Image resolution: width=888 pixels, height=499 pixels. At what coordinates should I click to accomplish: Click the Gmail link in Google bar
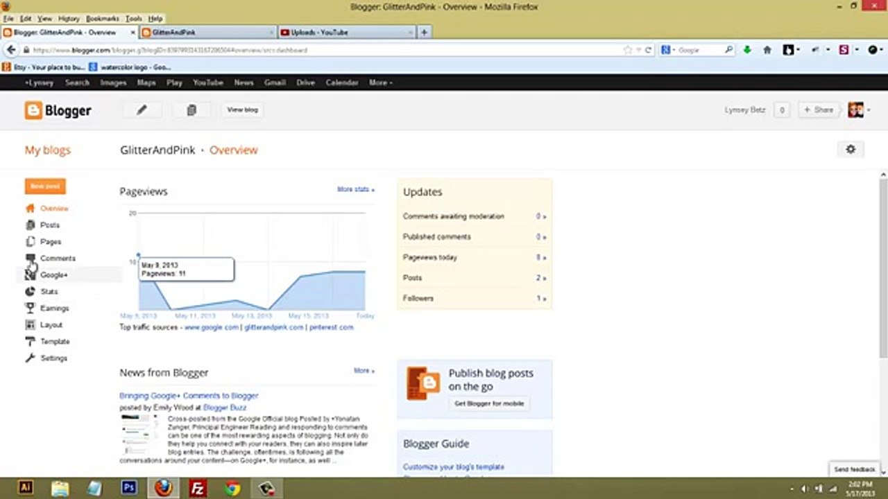pyautogui.click(x=275, y=82)
